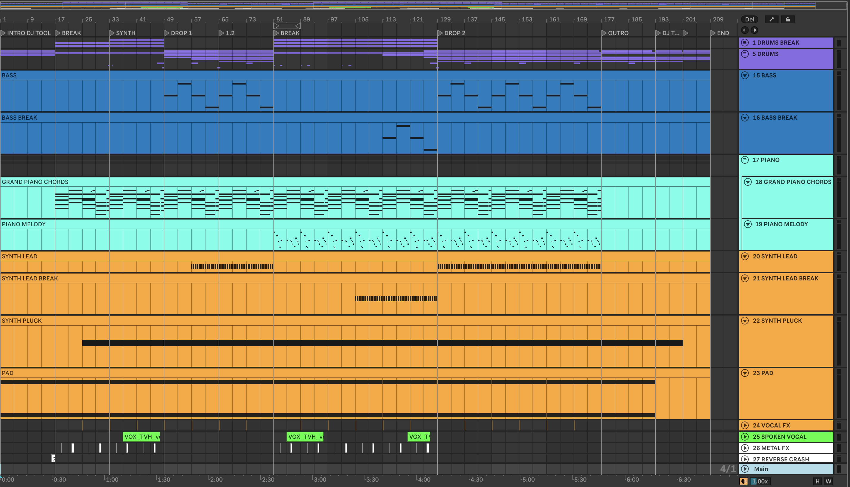Image resolution: width=850 pixels, height=487 pixels.
Task: Select the PIANO MELODY clip title bar
Action: 355,224
